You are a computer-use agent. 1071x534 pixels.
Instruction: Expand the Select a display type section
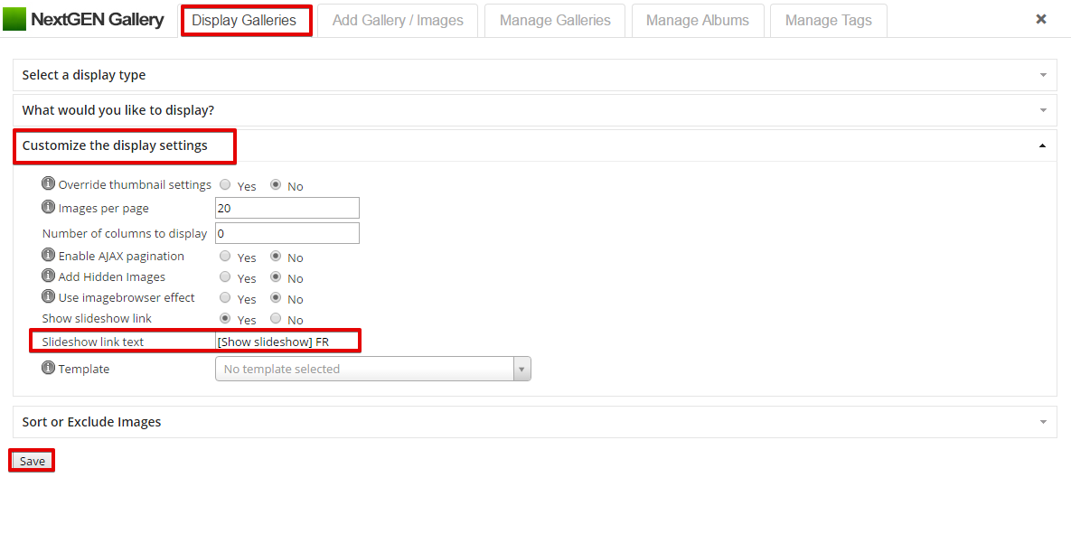click(x=535, y=75)
